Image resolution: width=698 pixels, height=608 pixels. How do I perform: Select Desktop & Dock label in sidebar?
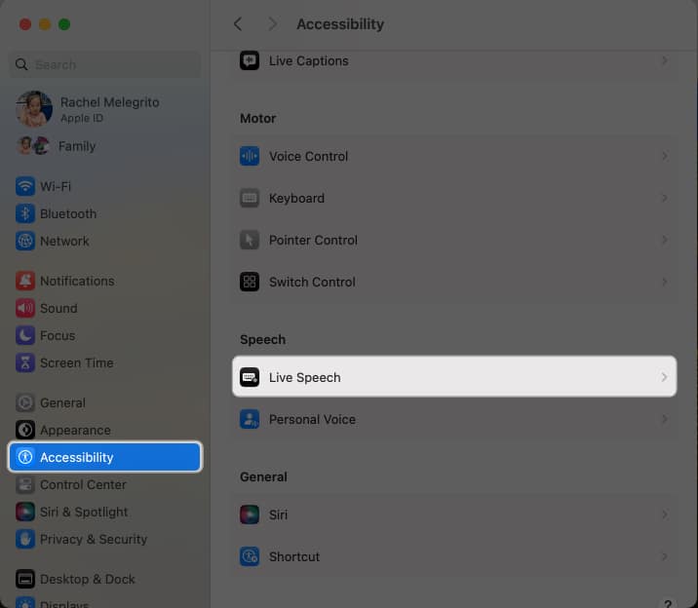tap(88, 579)
